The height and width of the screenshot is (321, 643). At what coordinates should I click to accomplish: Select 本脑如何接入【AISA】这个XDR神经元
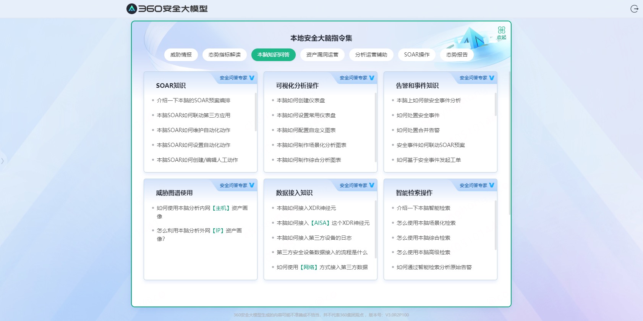(323, 223)
